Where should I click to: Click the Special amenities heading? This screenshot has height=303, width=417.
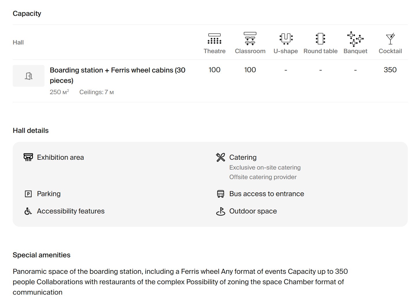[42, 255]
